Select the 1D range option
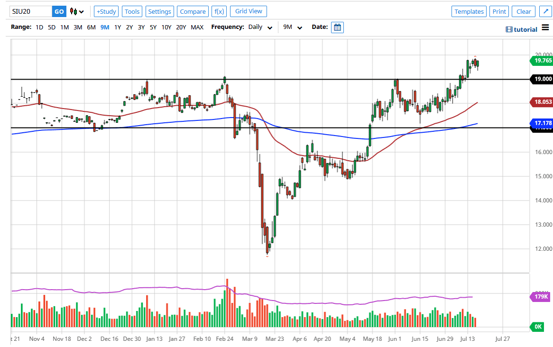The height and width of the screenshot is (347, 553). [39, 27]
